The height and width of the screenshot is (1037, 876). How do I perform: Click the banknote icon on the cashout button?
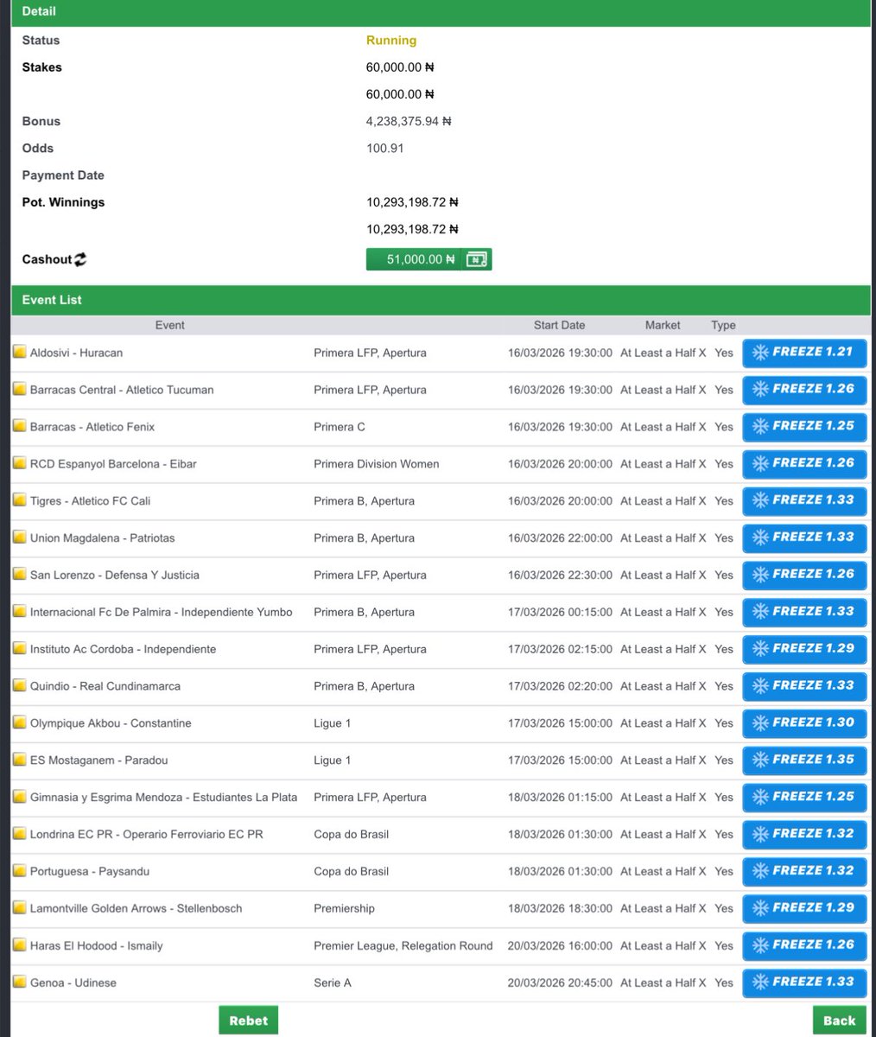click(476, 259)
